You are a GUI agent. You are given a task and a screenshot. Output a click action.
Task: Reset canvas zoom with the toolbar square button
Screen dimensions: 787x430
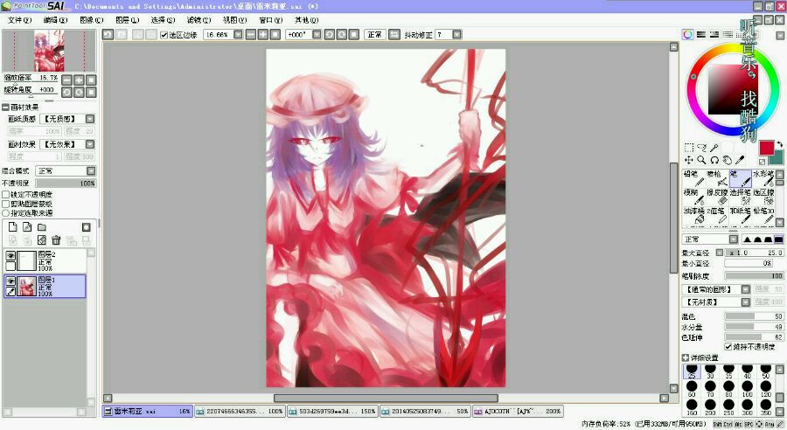pos(275,35)
